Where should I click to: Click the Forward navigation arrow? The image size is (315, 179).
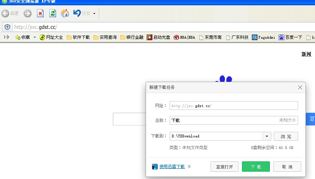point(28,13)
